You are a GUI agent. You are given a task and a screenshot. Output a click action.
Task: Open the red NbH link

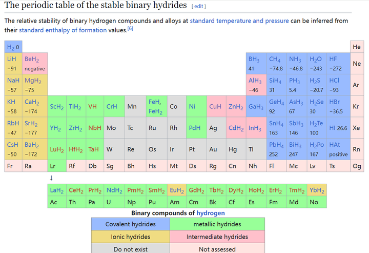(95, 128)
